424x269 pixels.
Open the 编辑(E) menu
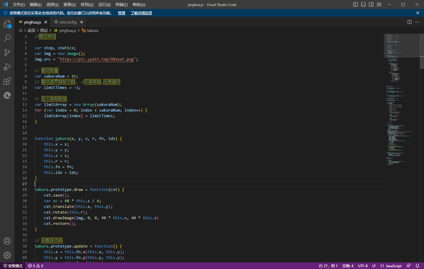[x=36, y=4]
